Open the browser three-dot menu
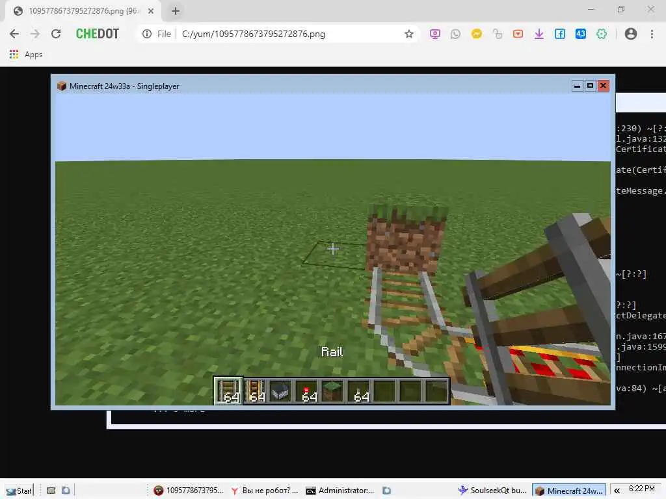 coord(652,34)
